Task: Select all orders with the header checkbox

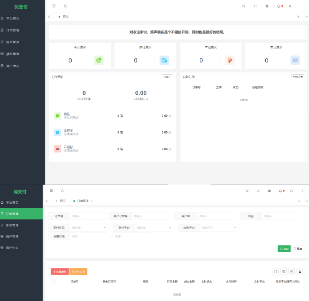Action: pos(53,281)
